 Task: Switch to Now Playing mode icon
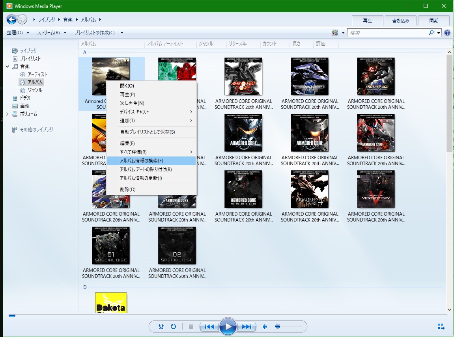pos(441,327)
